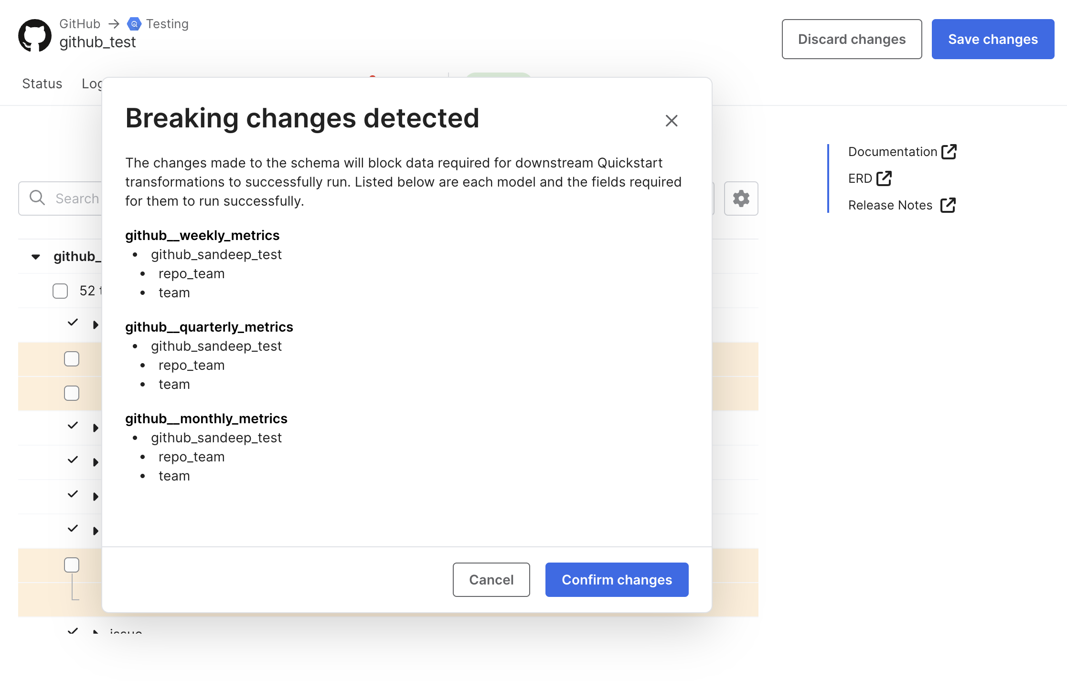Click the github_test connector name

click(97, 42)
